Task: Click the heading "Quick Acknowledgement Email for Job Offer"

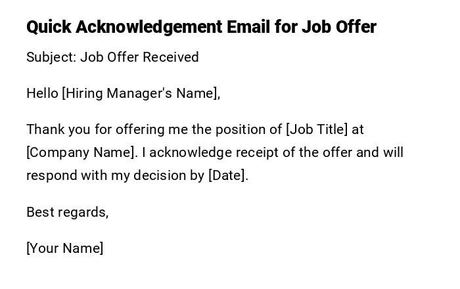Action: click(x=201, y=27)
